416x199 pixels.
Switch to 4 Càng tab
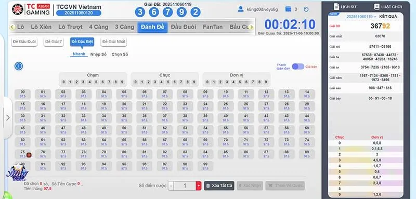click(99, 27)
